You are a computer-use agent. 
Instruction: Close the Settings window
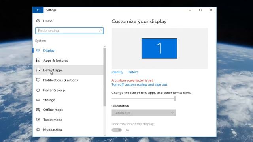click(x=211, y=10)
